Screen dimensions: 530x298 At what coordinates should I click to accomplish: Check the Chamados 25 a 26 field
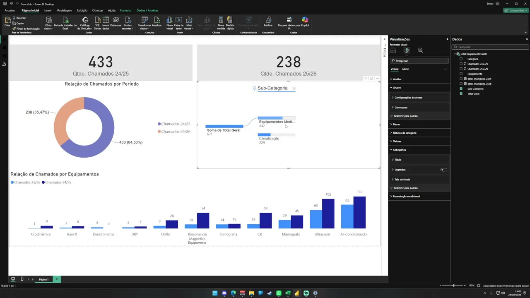click(x=461, y=69)
